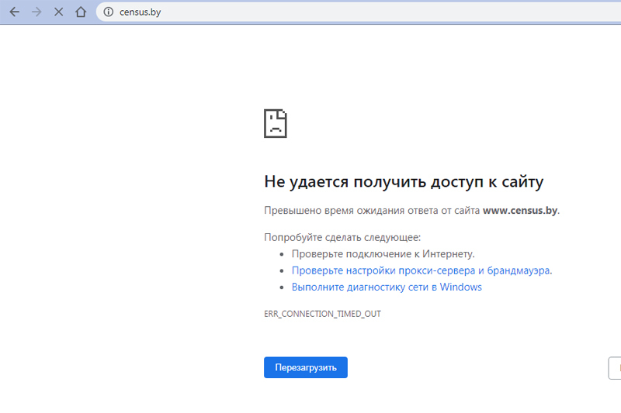621x413 pixels.
Task: Click the browser Back arrow
Action: click(14, 12)
